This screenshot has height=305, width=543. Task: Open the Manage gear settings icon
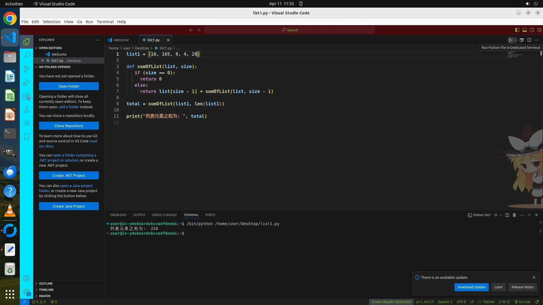click(x=27, y=292)
